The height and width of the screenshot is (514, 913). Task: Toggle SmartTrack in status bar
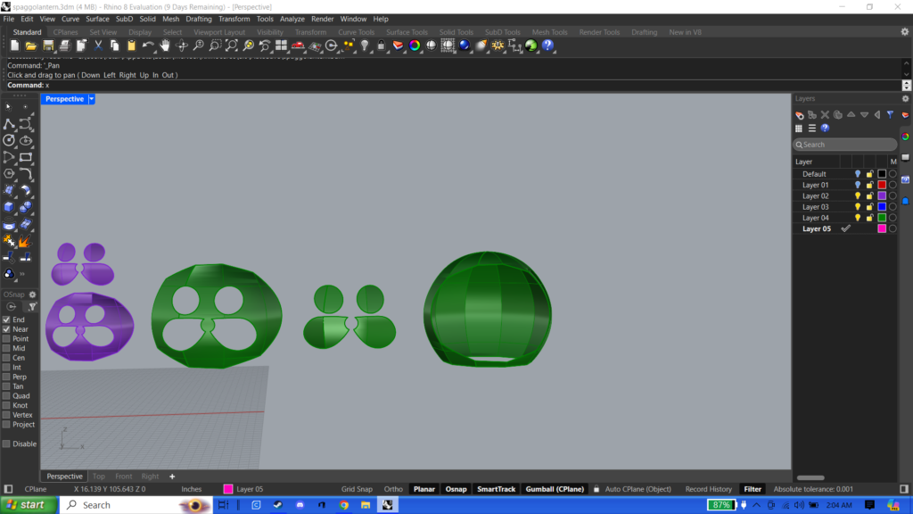point(496,489)
